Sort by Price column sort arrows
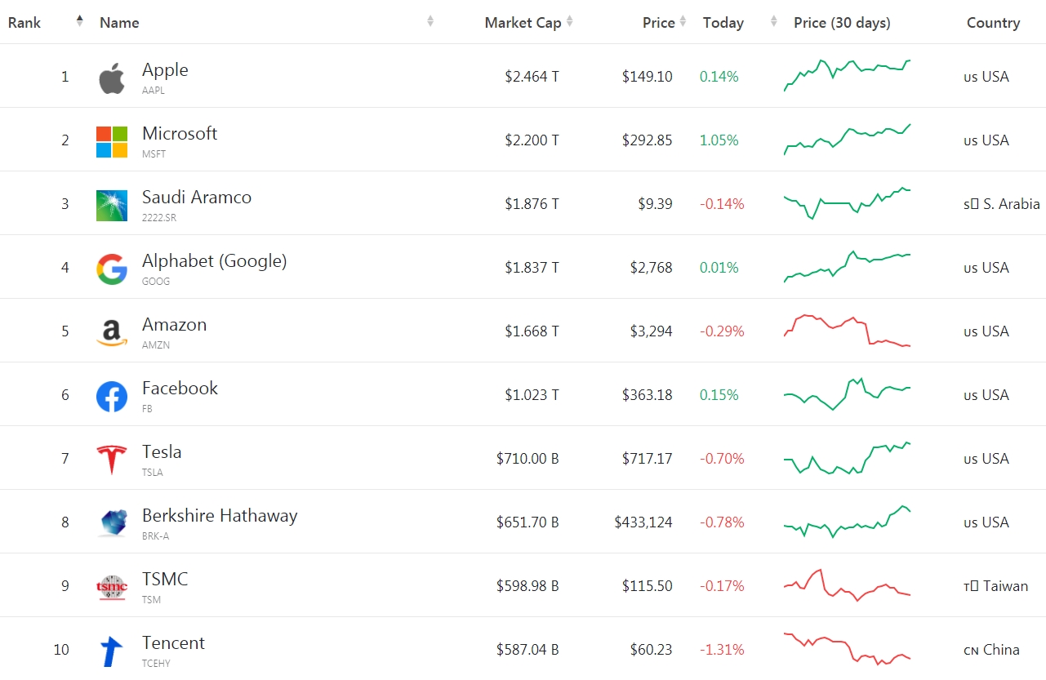 click(x=683, y=21)
